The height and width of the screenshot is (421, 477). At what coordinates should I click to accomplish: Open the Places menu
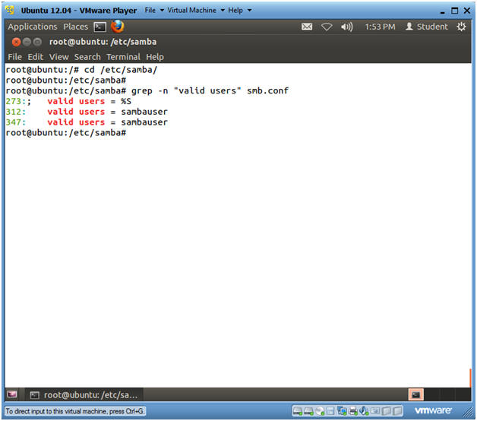[x=75, y=27]
